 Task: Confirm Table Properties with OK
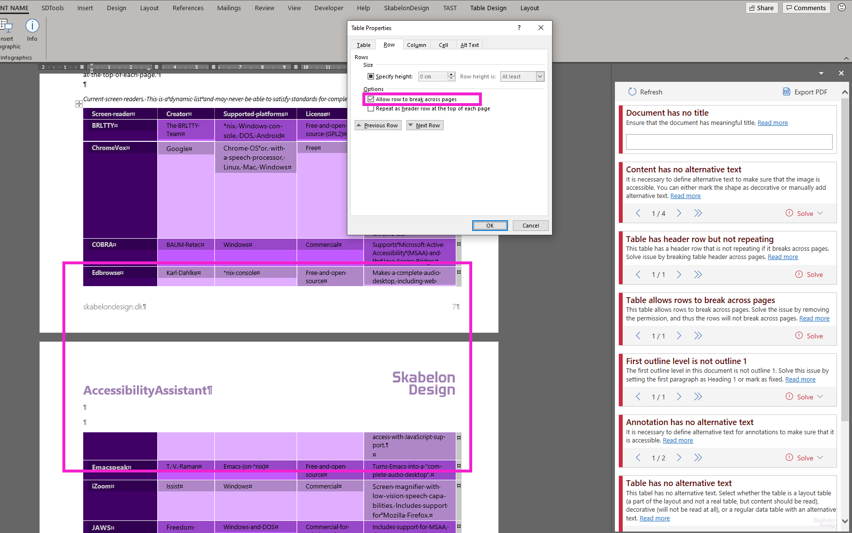click(490, 225)
